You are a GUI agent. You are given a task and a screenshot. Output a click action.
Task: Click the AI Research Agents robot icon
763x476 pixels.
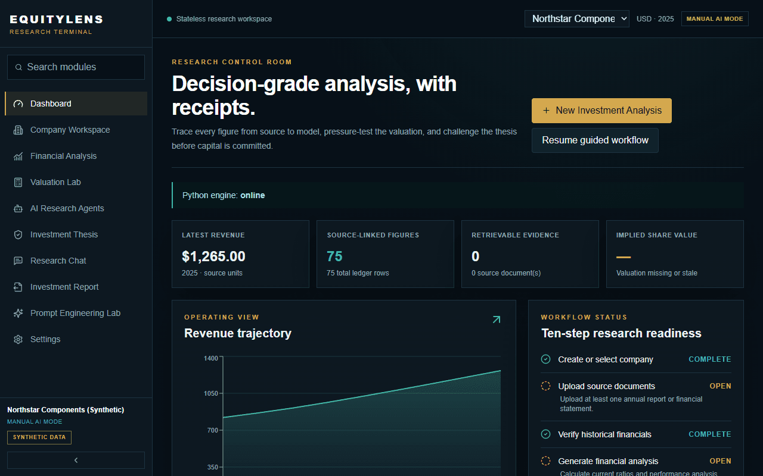(18, 208)
